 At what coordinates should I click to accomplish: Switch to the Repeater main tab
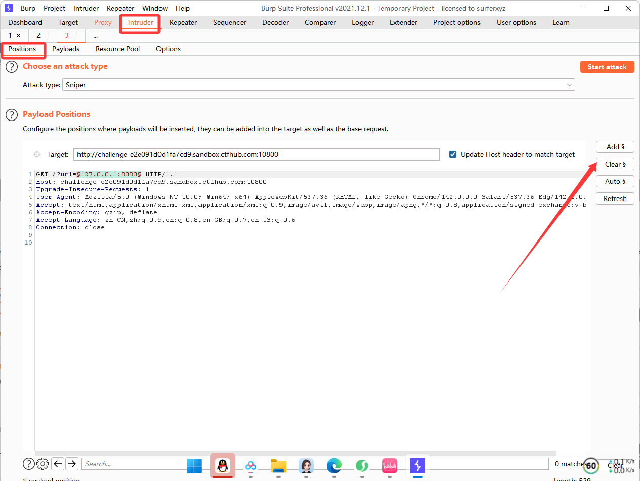coord(183,22)
